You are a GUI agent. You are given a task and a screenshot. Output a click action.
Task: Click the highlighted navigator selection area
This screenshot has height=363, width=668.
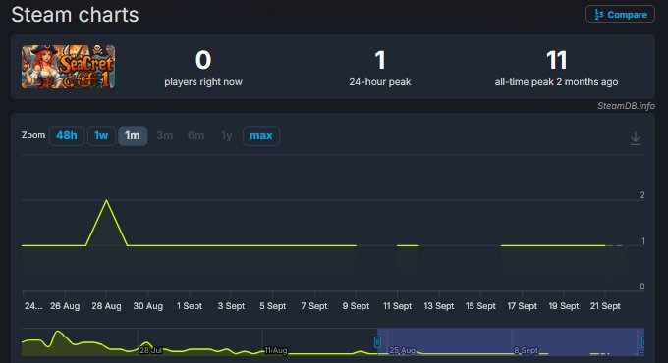[x=511, y=341]
